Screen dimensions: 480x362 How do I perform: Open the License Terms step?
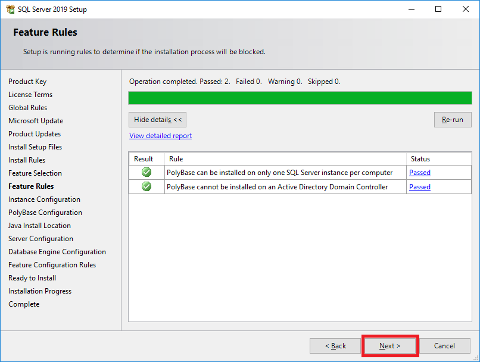[30, 94]
